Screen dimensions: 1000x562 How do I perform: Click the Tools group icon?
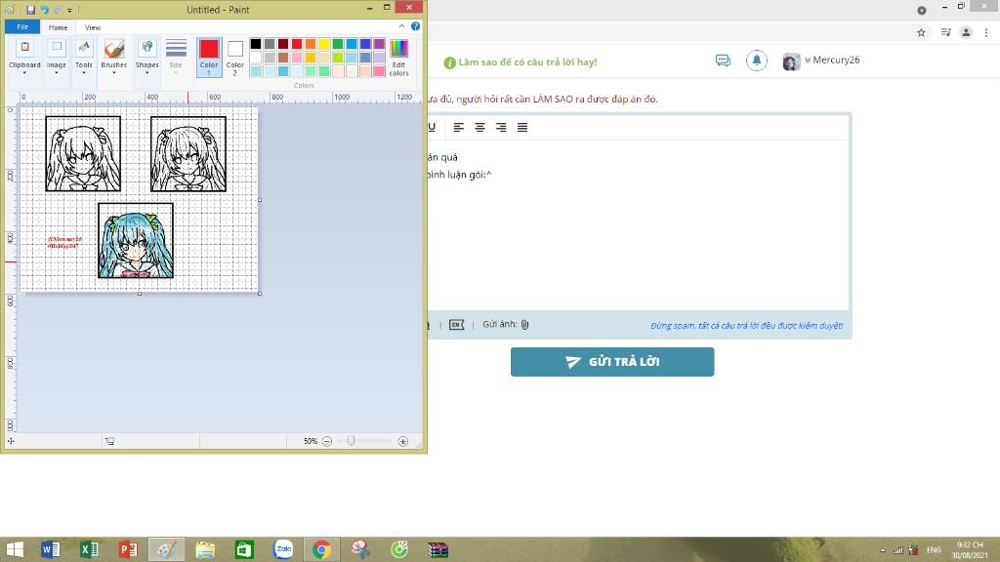(x=84, y=47)
